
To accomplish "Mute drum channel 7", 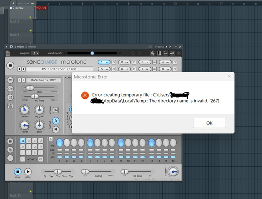I will (154, 69).
